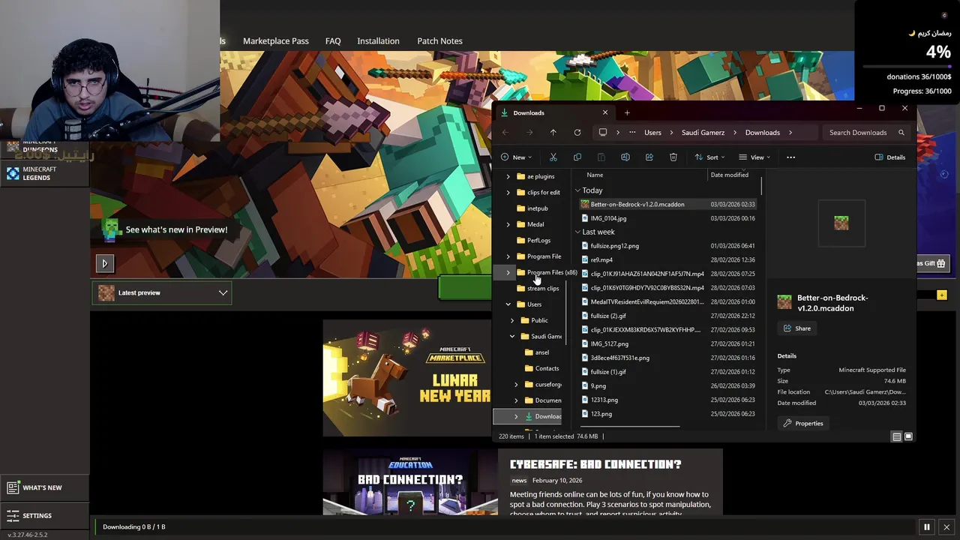Click the yellow plus button at the launcher's right edge
Viewport: 960px width, 540px height.
click(x=941, y=295)
